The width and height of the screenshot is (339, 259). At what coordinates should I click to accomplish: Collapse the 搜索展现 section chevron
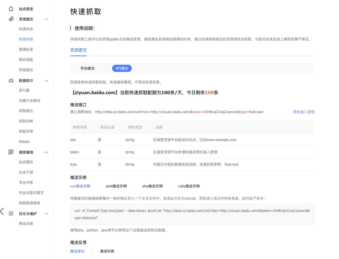point(46,152)
